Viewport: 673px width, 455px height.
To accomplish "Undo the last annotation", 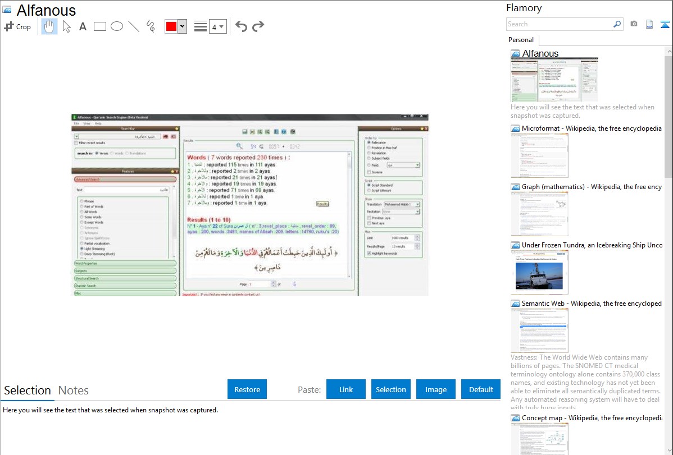I will tap(241, 26).
